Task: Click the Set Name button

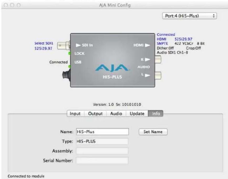Action: pos(153,132)
